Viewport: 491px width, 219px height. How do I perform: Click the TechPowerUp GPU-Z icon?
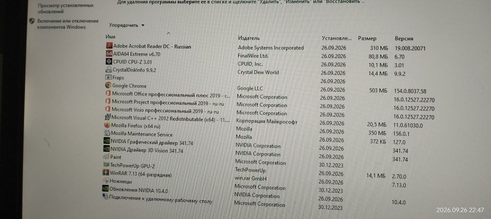coord(106,165)
